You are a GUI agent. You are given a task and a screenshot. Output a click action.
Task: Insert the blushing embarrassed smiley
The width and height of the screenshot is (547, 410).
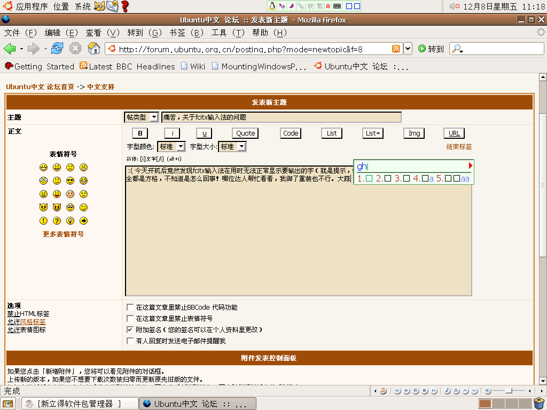(x=70, y=194)
